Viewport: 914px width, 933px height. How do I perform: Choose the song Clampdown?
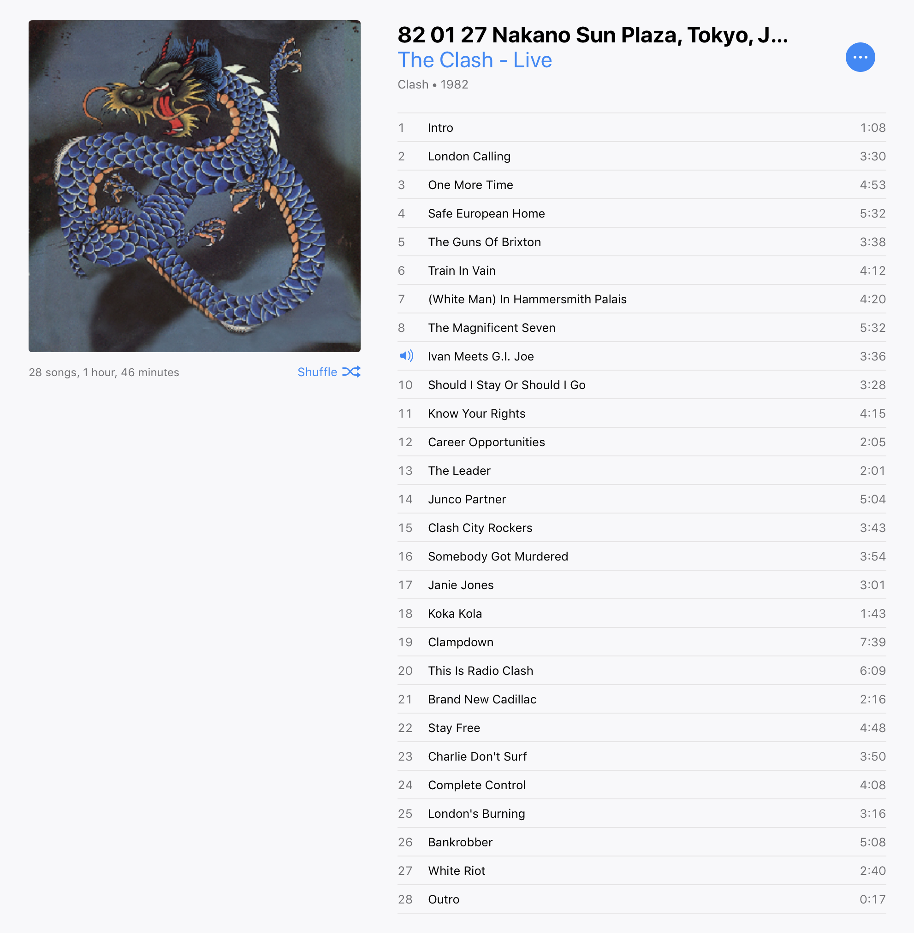tap(641, 642)
